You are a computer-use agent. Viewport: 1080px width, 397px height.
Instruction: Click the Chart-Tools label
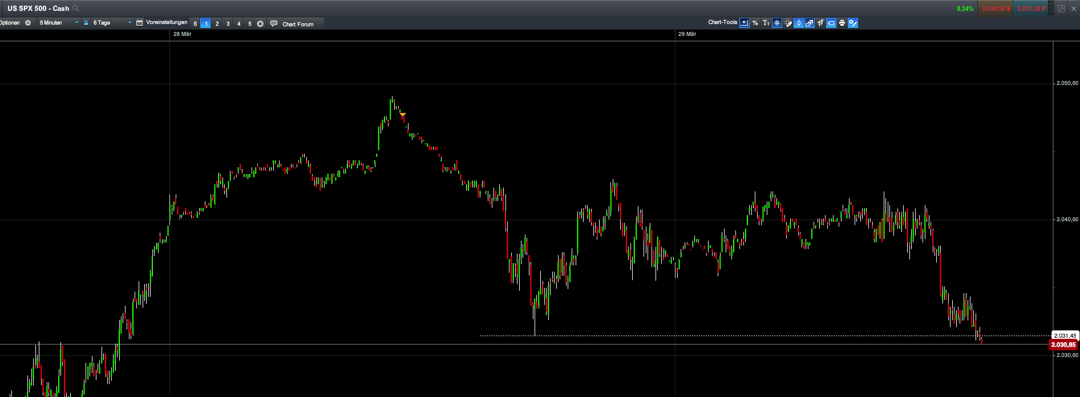point(723,22)
